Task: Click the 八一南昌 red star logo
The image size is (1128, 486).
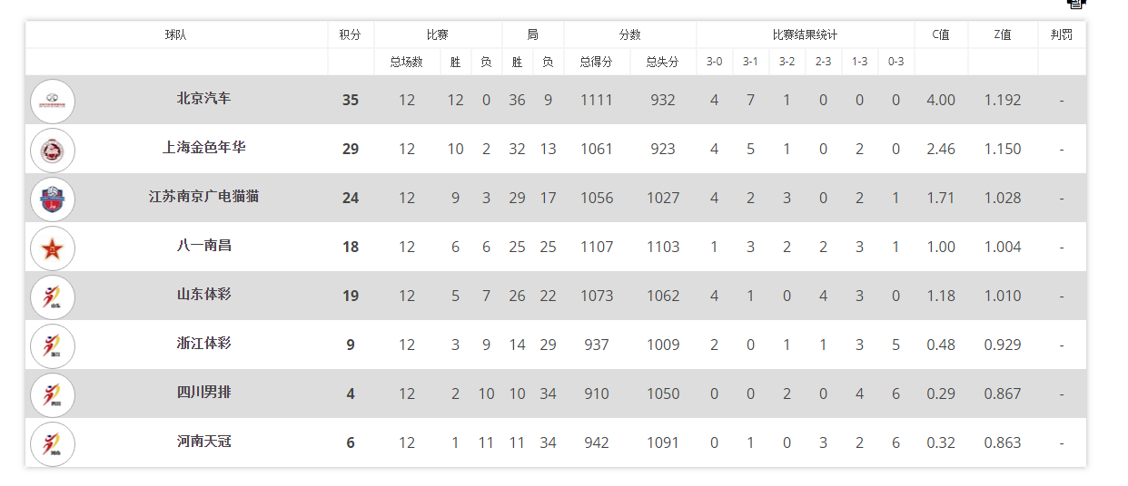Action: (53, 248)
